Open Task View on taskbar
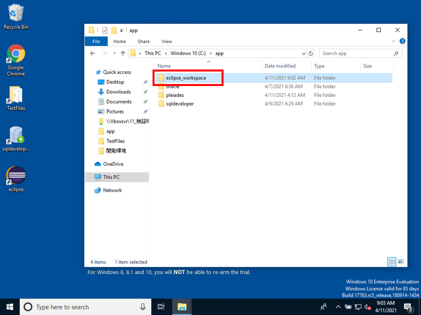Screen dimensions: 421x315 pyautogui.click(x=161, y=307)
